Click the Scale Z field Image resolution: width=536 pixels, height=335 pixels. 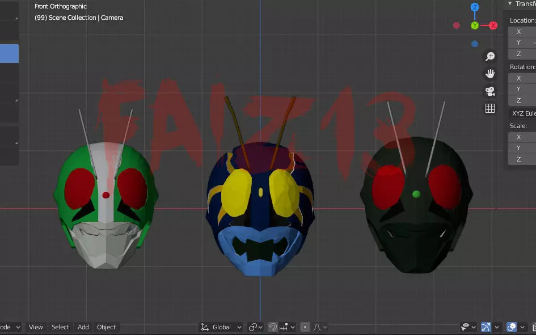pos(522,159)
